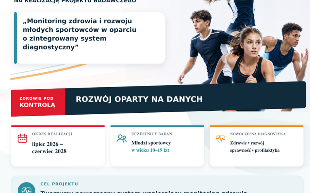Click the OKRES REALIZACJI label

(x=52, y=134)
